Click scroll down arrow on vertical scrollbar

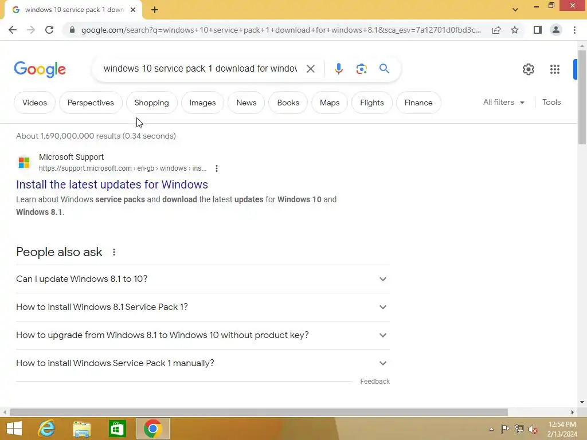(582, 402)
